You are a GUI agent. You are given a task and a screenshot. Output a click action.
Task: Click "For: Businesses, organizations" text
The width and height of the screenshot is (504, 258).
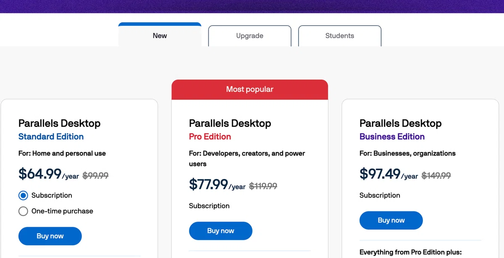(407, 153)
